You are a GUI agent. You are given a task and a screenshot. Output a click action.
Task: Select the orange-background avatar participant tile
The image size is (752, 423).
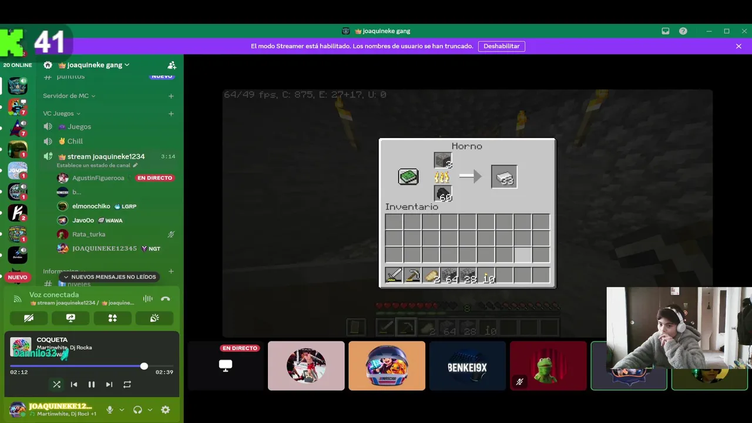pos(387,365)
